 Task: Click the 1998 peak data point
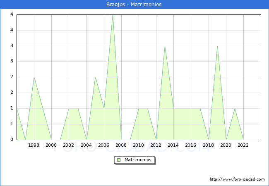coord(34,77)
